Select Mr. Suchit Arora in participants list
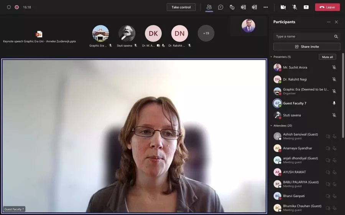Screen dimensions: 345x215 (295, 67)
